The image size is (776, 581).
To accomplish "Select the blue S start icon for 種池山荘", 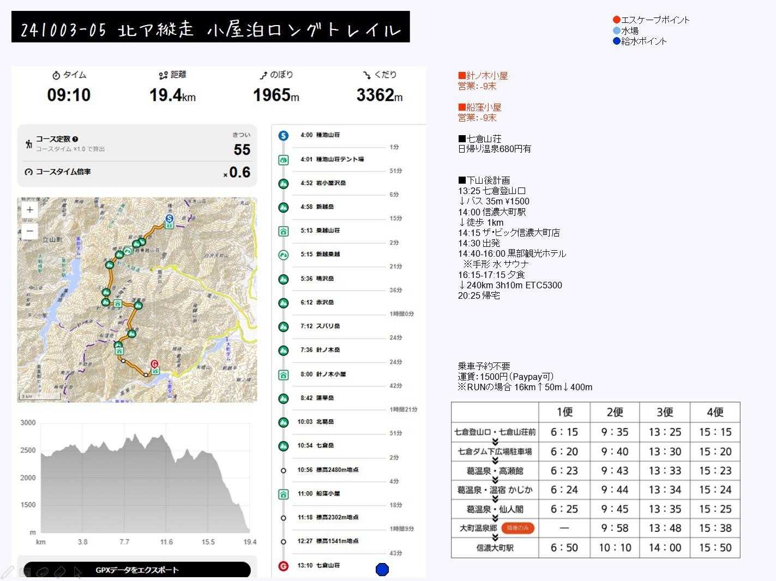I will click(283, 135).
